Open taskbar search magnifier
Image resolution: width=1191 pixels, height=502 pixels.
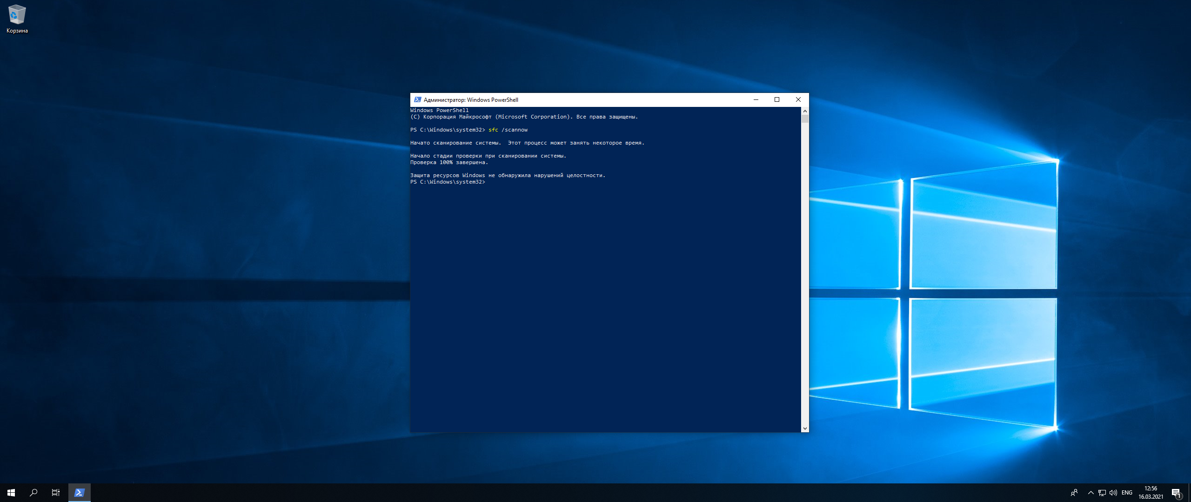33,493
